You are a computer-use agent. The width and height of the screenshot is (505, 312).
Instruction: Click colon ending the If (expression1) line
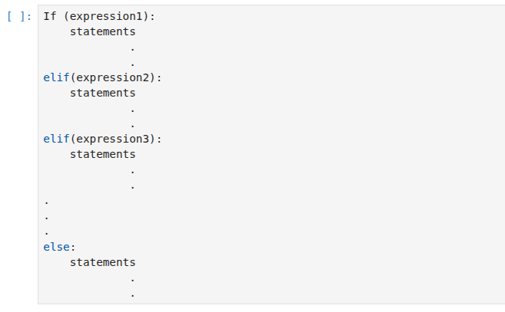(152, 17)
